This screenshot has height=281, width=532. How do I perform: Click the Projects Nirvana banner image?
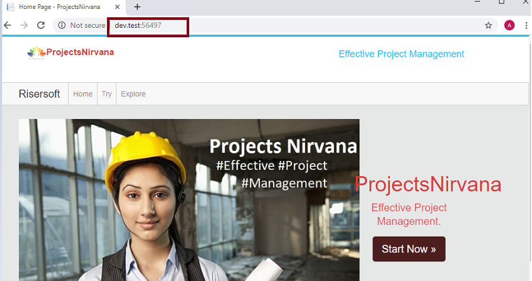pos(189,200)
